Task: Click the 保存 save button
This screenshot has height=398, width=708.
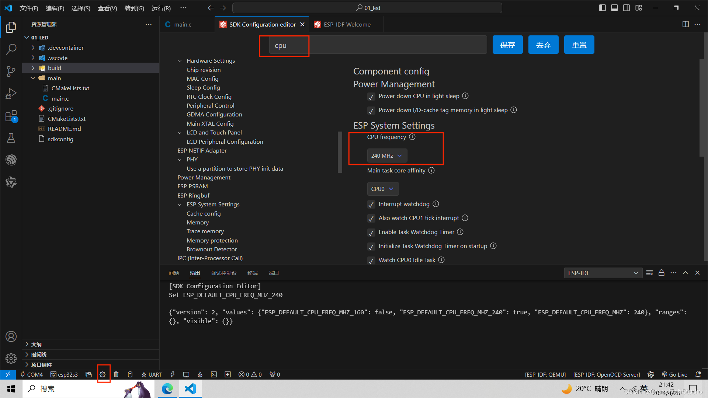Action: pyautogui.click(x=507, y=45)
